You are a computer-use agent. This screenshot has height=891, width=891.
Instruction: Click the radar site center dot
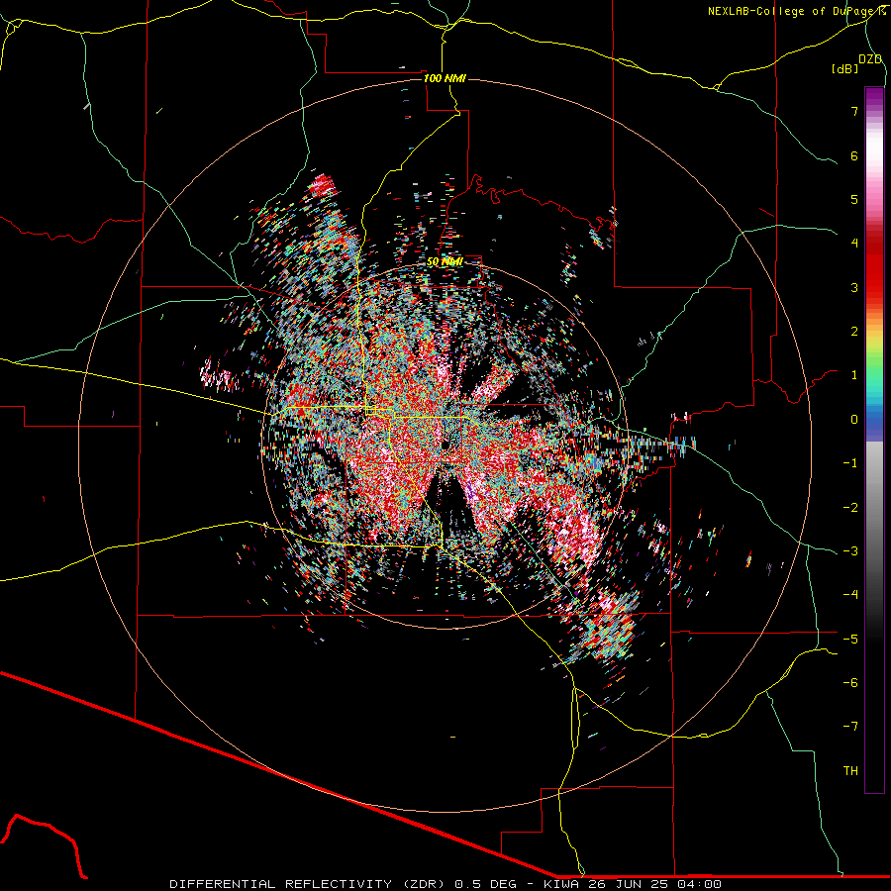445,446
